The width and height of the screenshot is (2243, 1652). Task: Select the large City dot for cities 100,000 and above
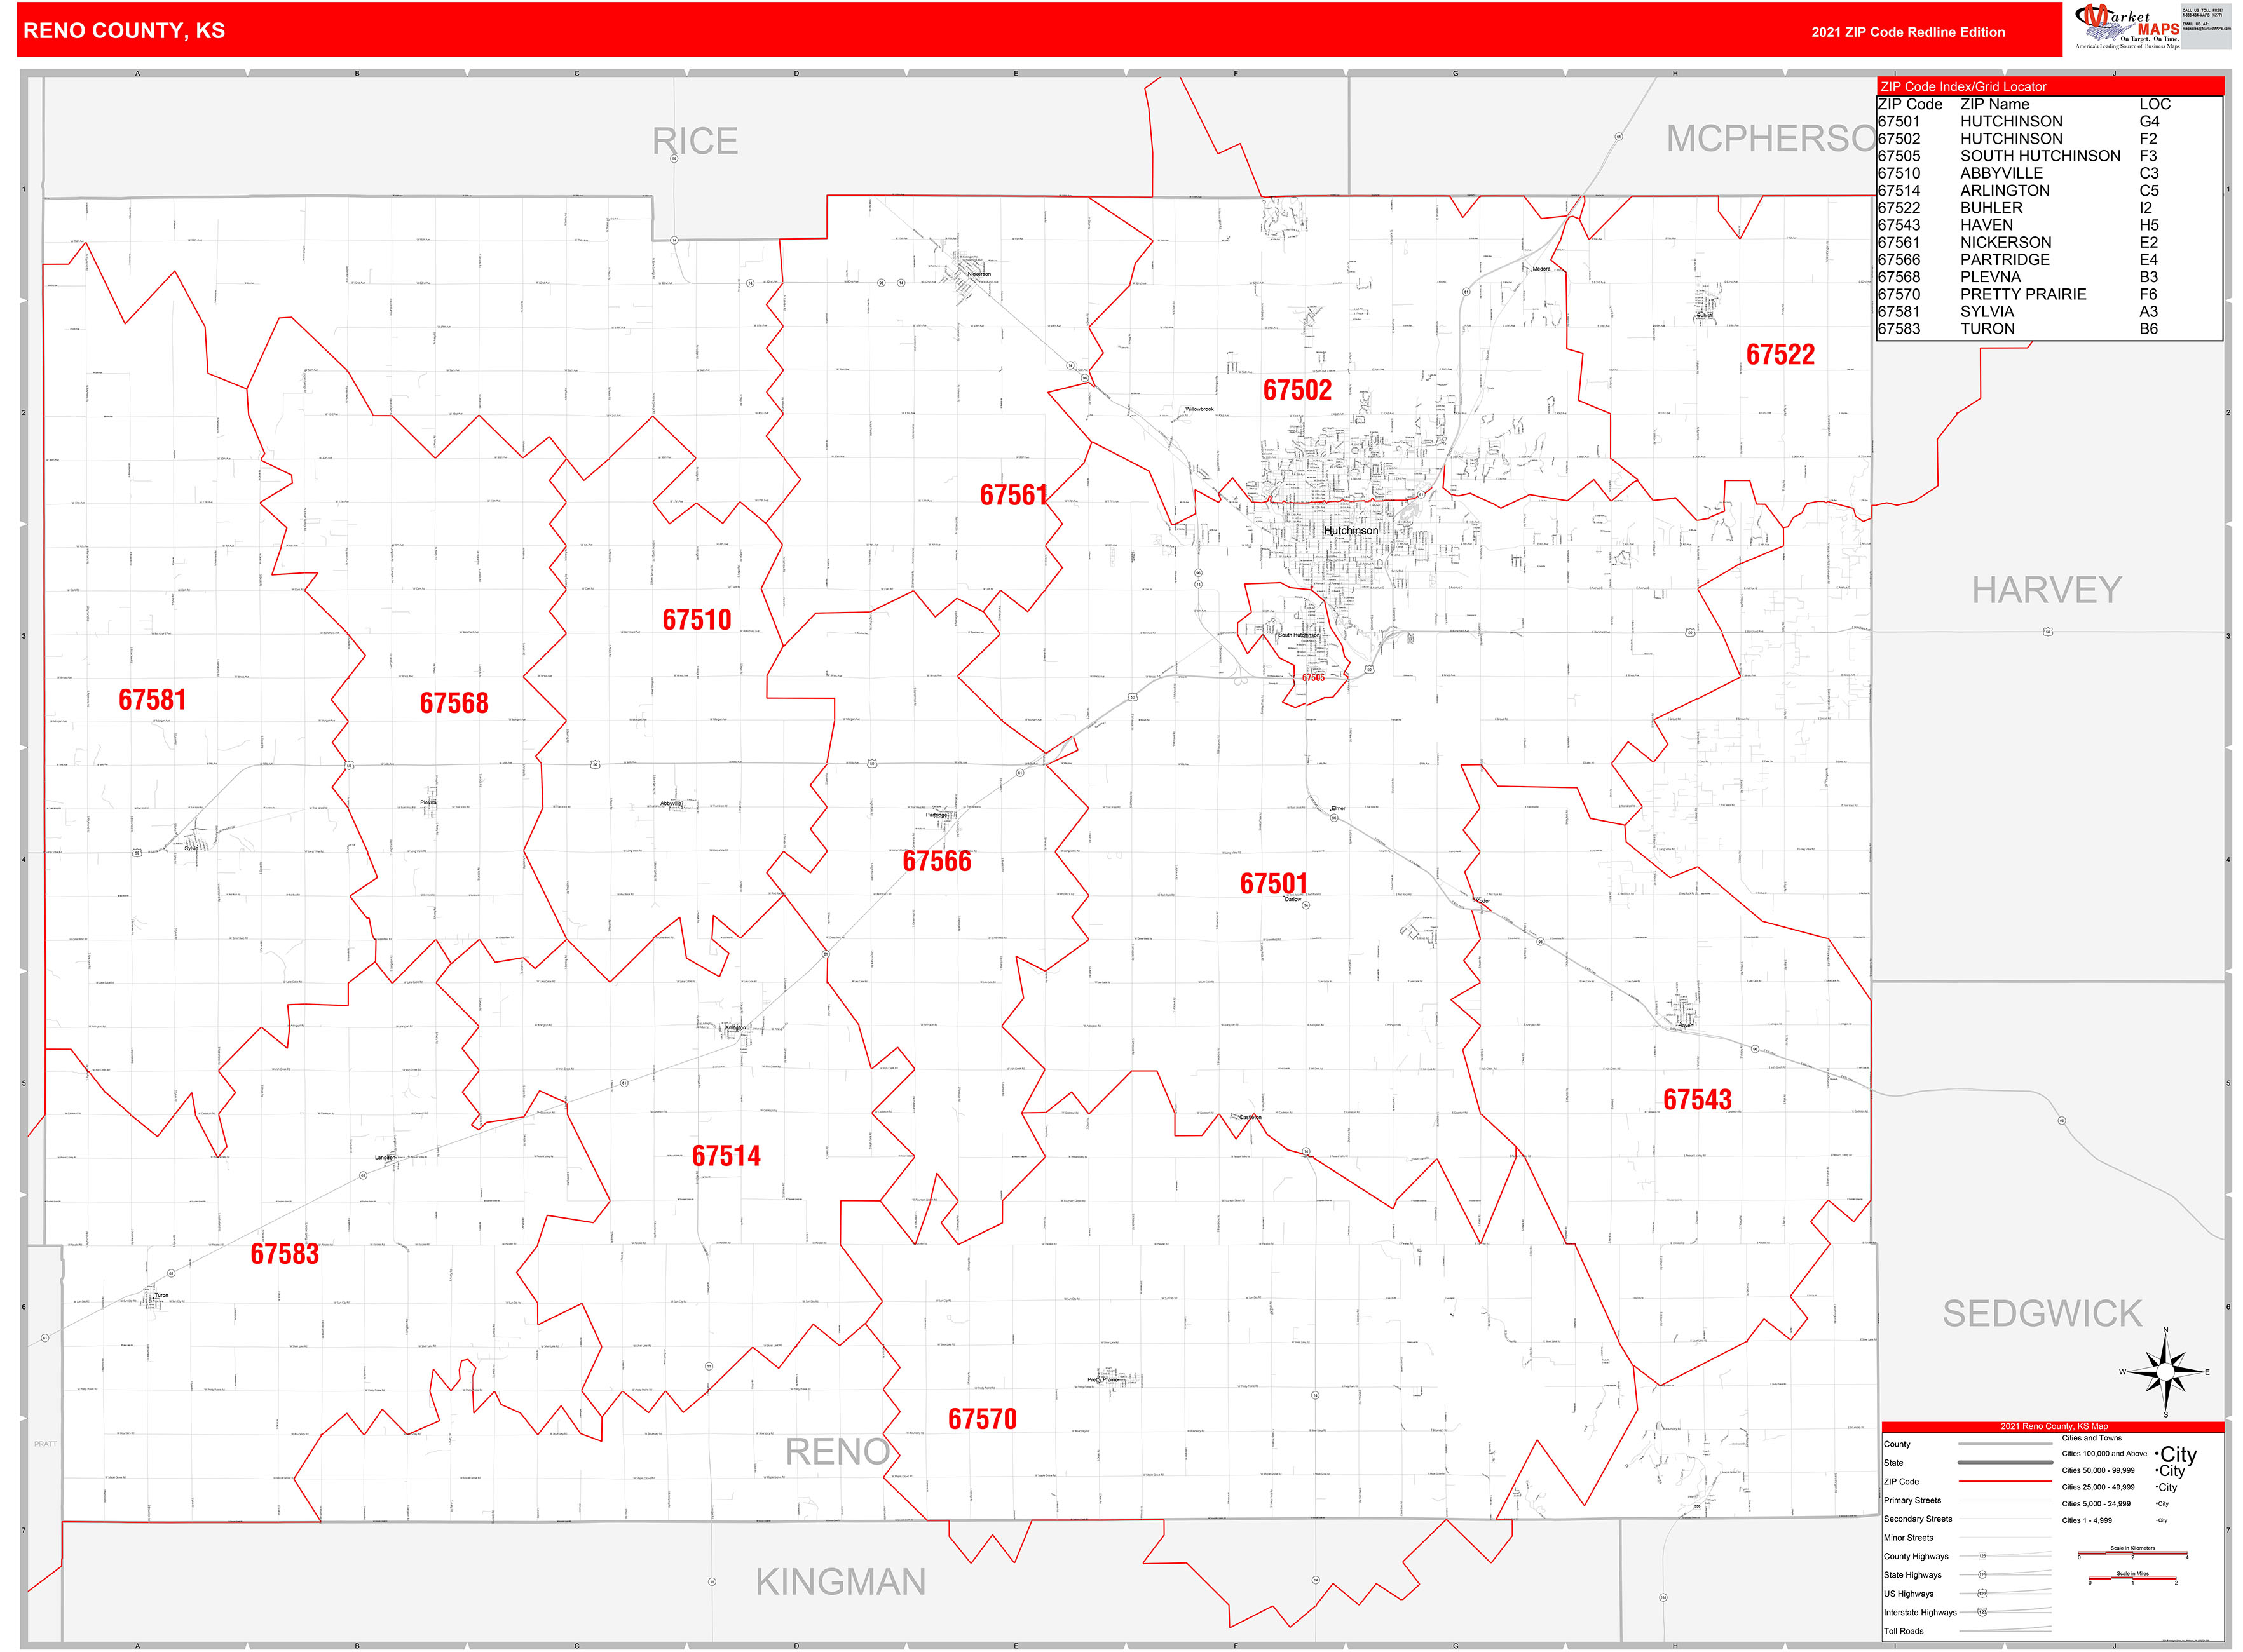click(2158, 1454)
